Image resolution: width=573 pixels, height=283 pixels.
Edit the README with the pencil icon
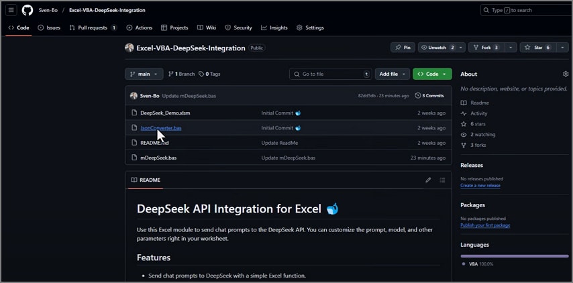click(428, 180)
